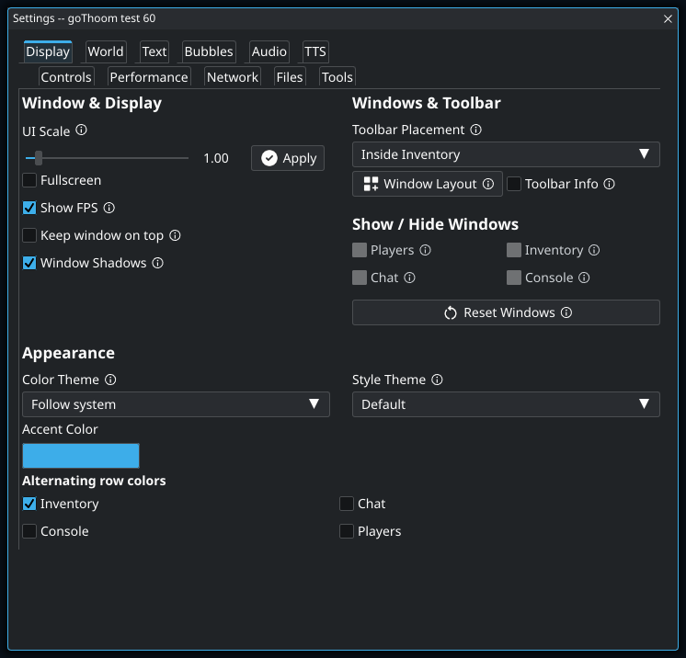Enable Keep window on top

[29, 235]
